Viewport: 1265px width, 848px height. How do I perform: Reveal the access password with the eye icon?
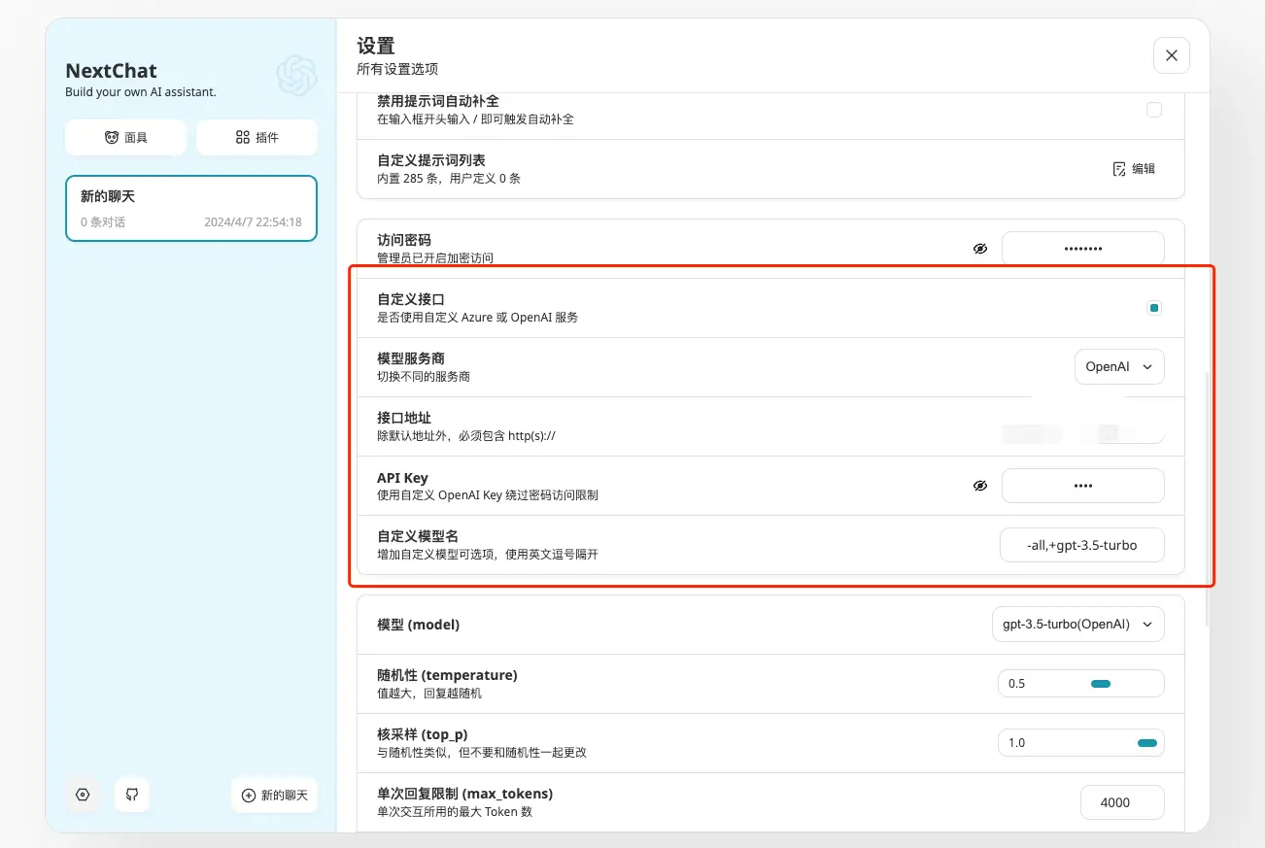(980, 248)
